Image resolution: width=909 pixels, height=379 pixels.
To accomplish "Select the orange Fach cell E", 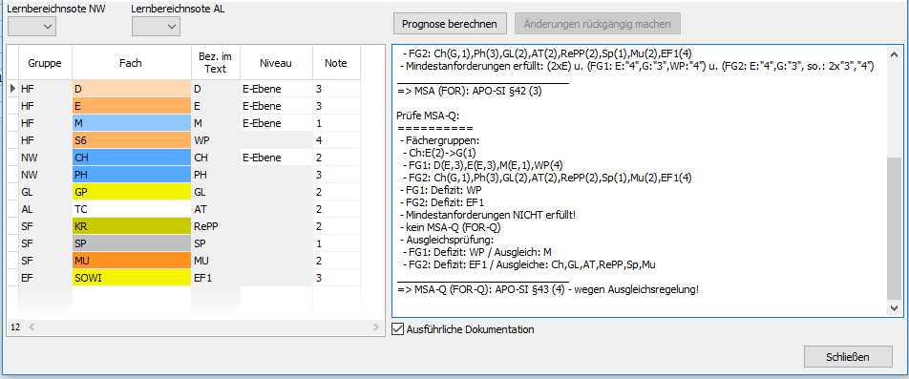I will 132,106.
